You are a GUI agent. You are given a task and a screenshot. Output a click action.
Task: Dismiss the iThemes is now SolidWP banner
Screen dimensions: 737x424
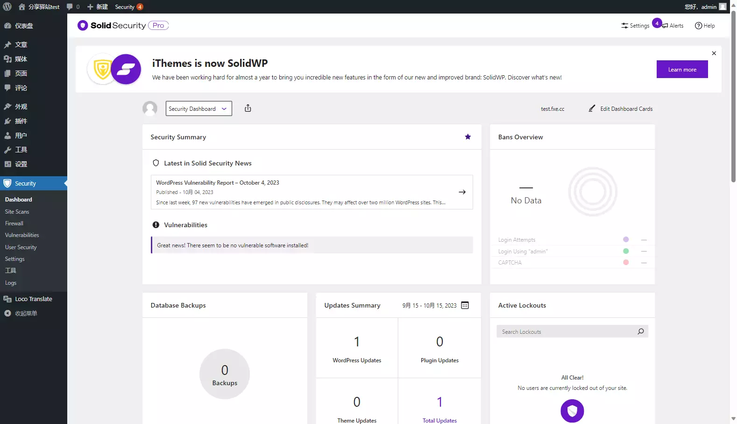coord(714,53)
